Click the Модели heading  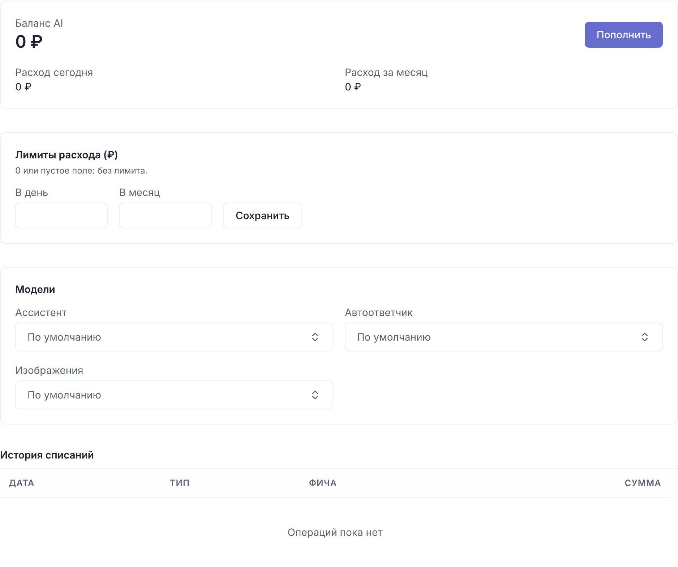(x=35, y=289)
